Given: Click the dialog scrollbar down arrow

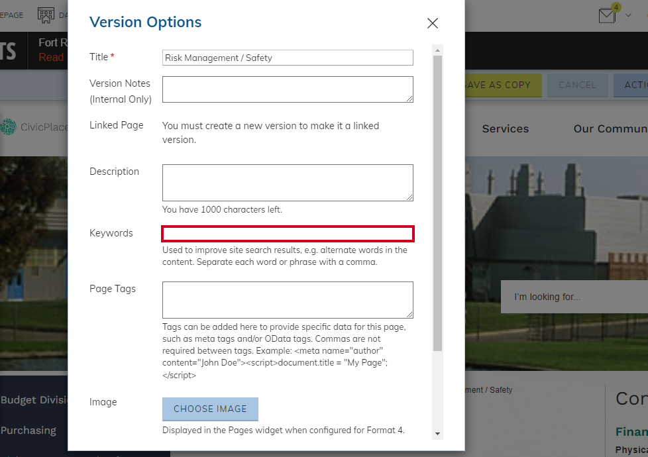Looking at the screenshot, I should pyautogui.click(x=438, y=434).
